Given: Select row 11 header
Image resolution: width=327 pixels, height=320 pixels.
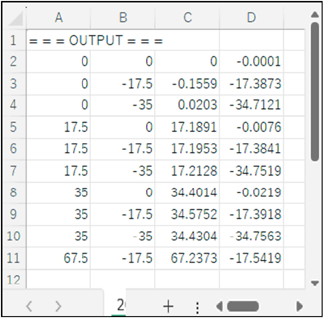Looking at the screenshot, I should pos(14,258).
